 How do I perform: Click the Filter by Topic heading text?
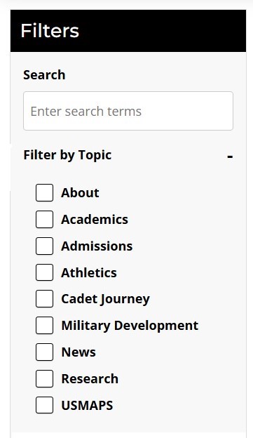pos(67,155)
